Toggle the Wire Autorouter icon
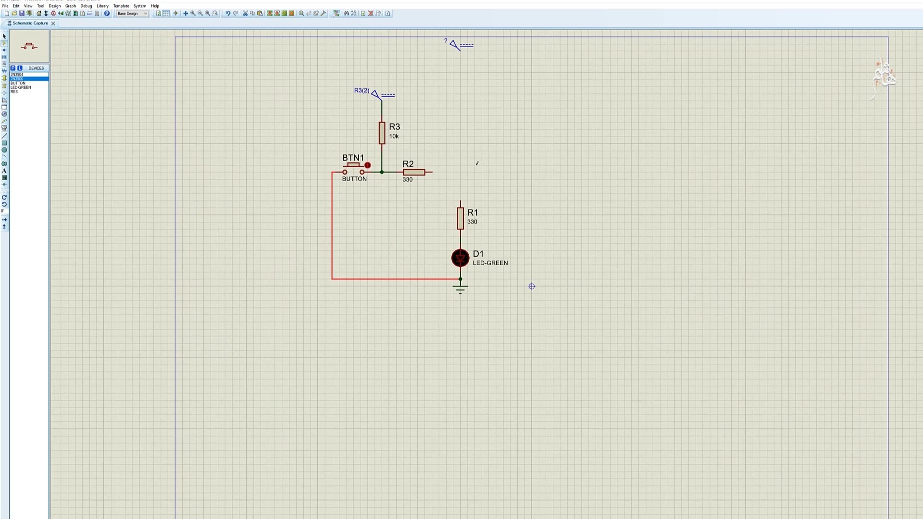Screen dimensions: 923x519 coord(337,13)
